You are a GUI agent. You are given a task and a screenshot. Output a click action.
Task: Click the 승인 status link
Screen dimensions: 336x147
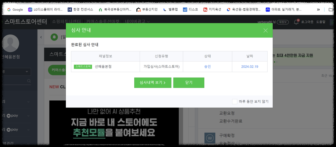207,66
